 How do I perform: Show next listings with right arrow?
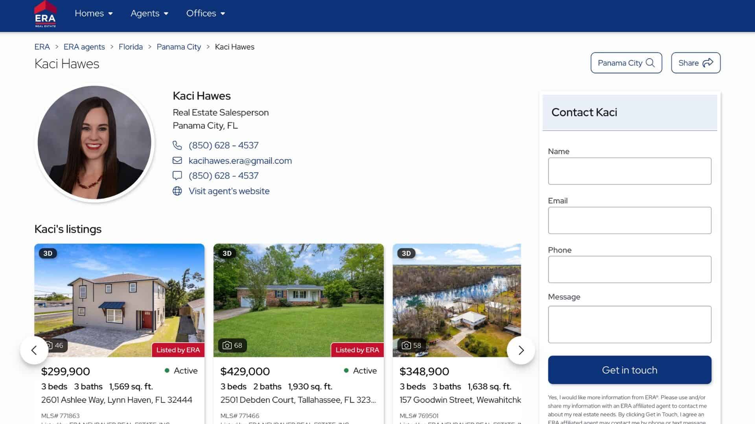click(x=521, y=350)
